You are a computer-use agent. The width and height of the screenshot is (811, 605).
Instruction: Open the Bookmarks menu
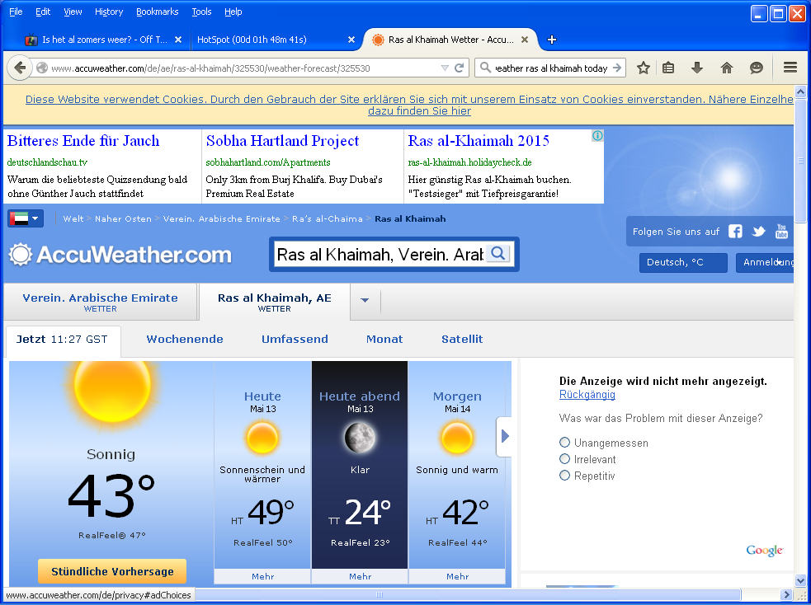pyautogui.click(x=156, y=12)
